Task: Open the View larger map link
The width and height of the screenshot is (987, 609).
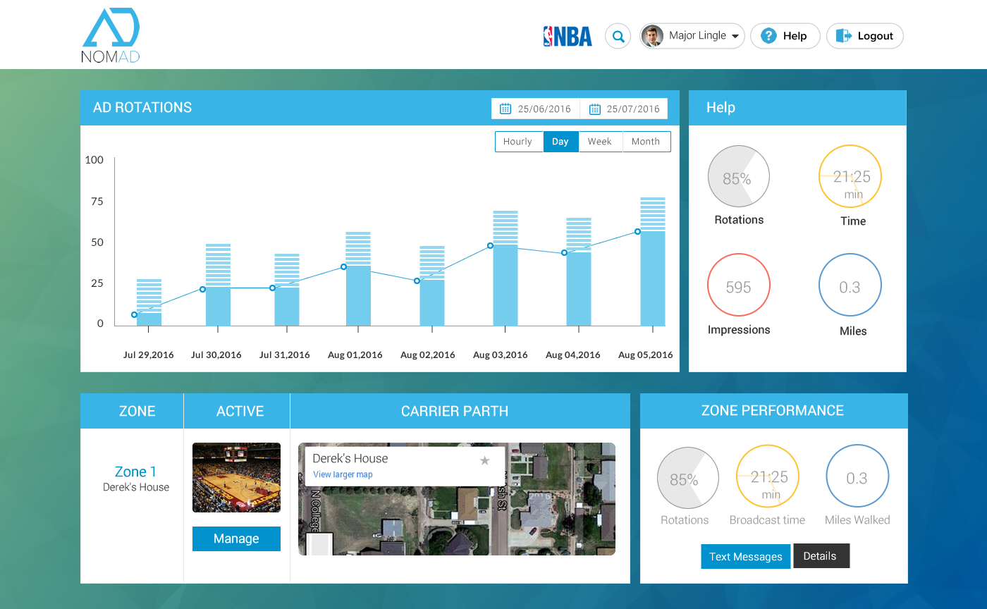Action: click(343, 474)
